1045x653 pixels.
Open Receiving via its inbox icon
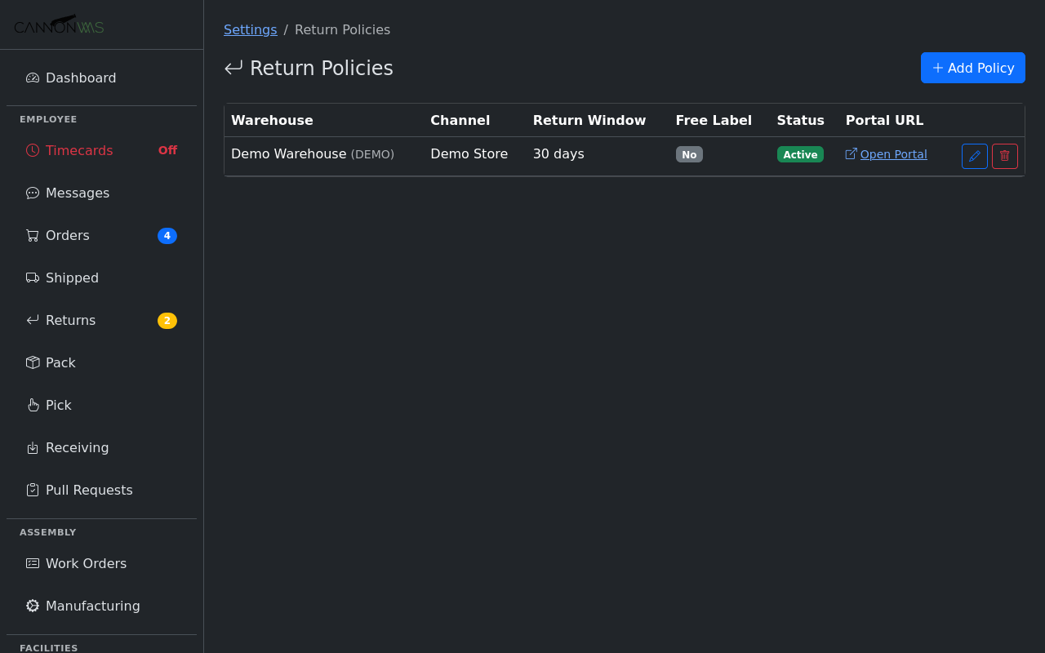(x=31, y=447)
